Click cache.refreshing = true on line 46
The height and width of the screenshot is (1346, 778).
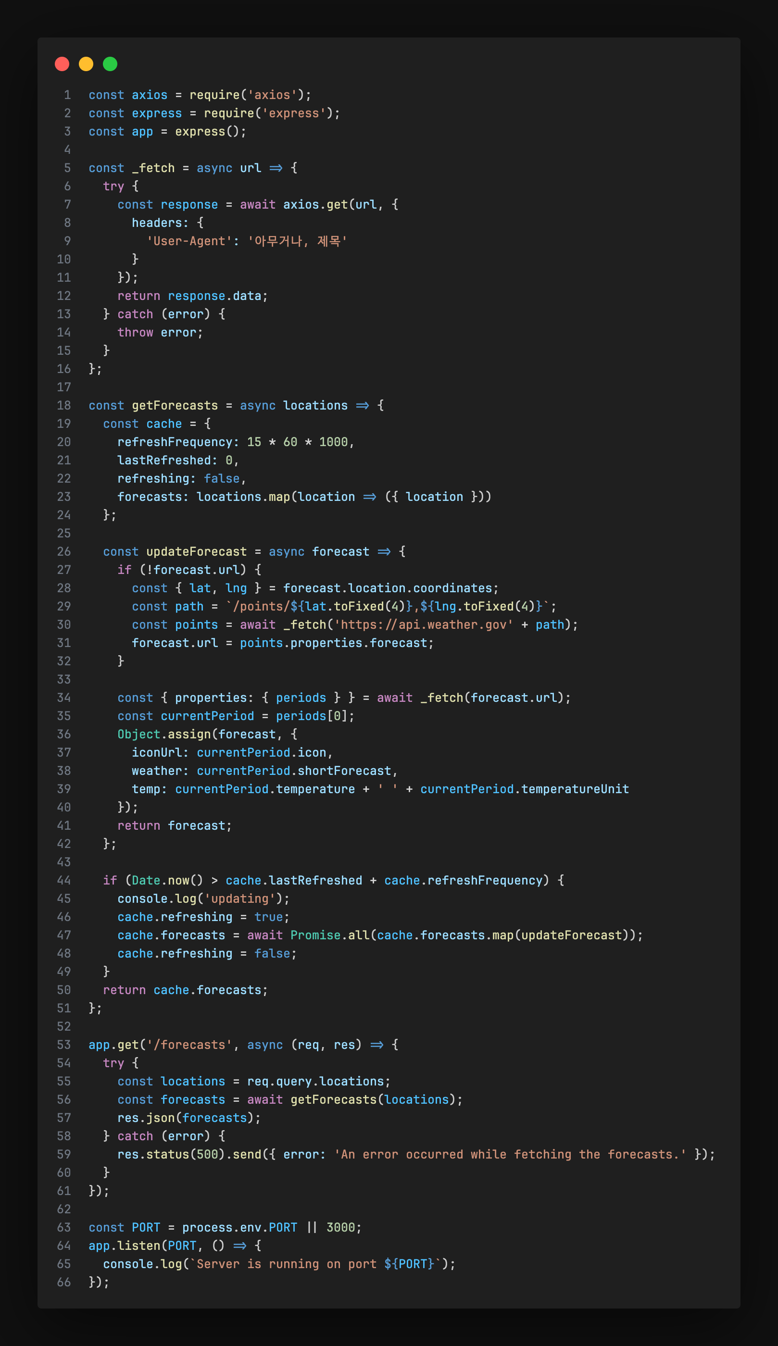tap(200, 917)
